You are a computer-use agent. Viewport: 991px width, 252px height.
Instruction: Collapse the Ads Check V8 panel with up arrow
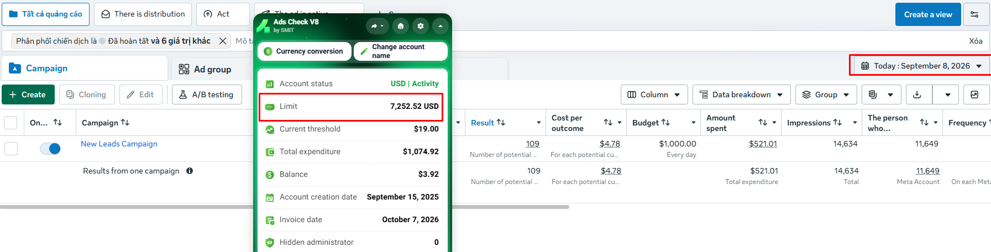click(x=441, y=26)
